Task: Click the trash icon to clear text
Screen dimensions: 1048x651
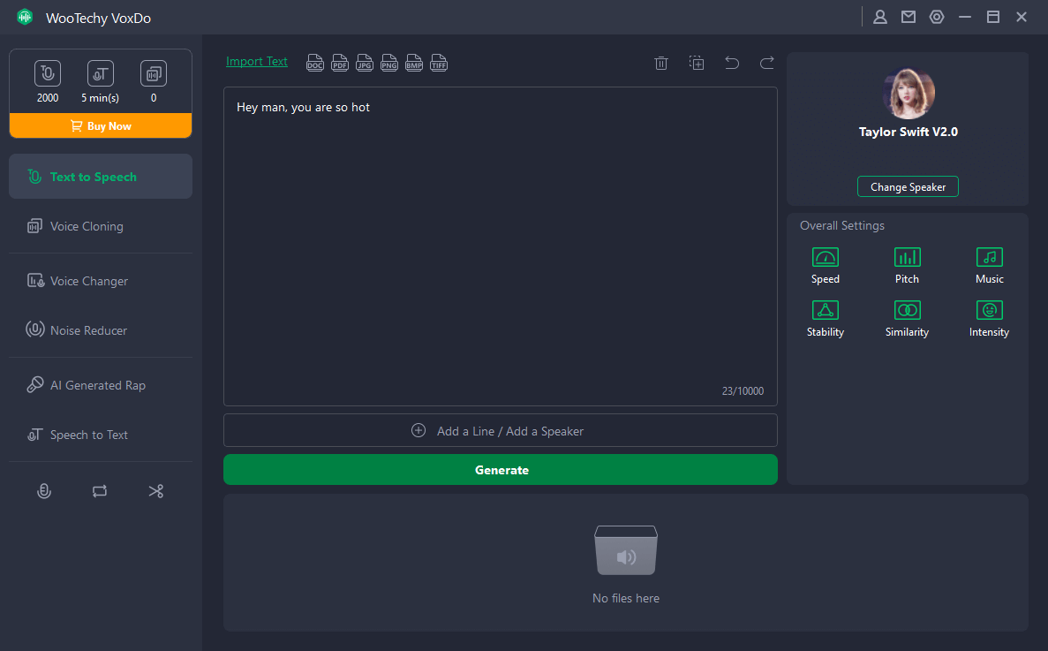Action: [660, 63]
